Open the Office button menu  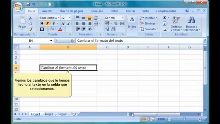pos(18,7)
